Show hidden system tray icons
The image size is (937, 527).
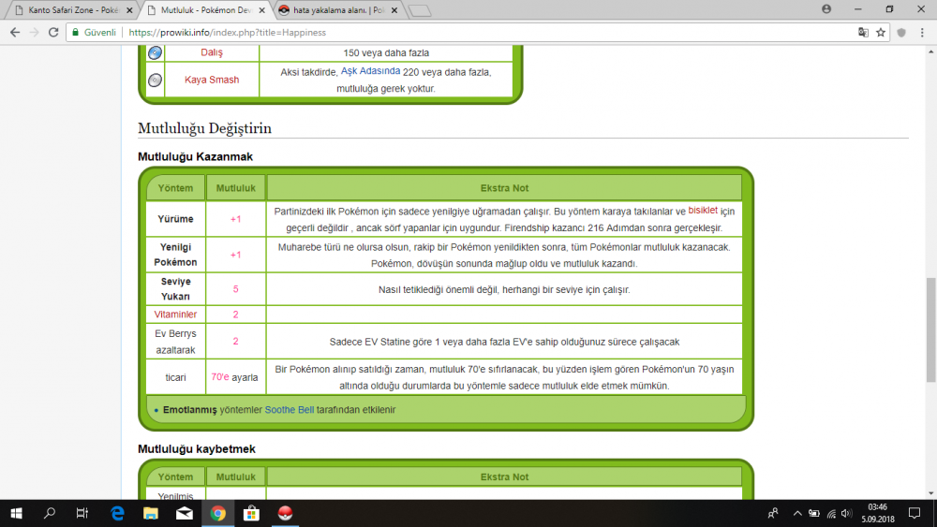[796, 513]
